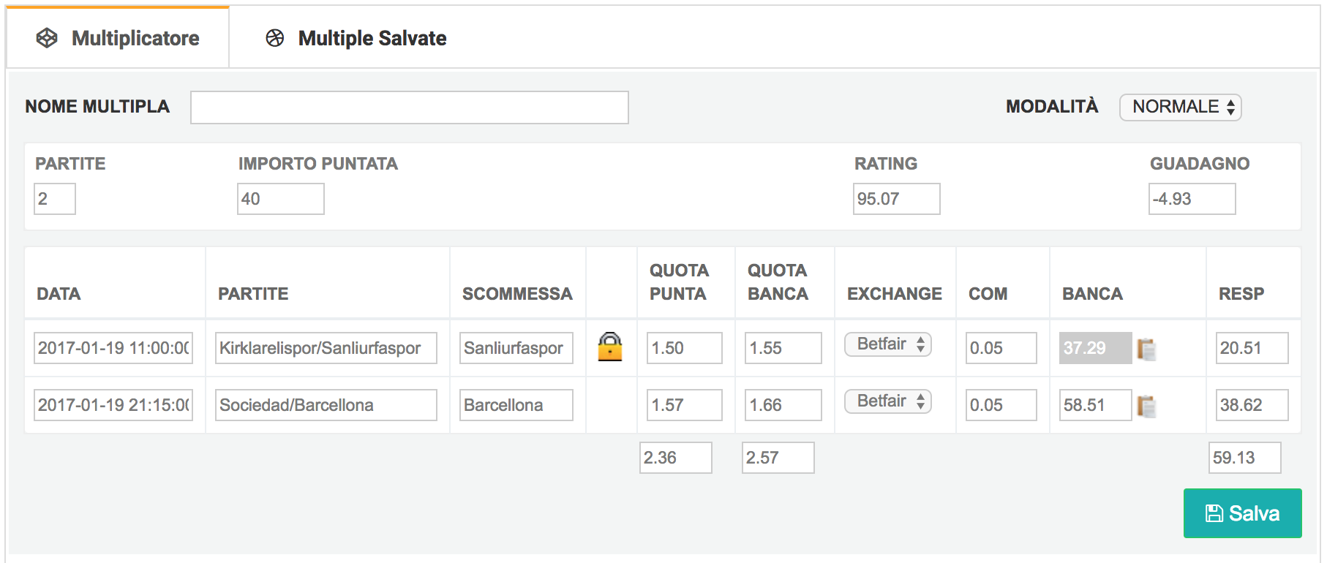Switch to the Multiple Salvate tab
This screenshot has width=1327, height=563.
pyautogui.click(x=356, y=38)
